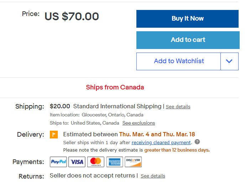Viewport: 245px width, 191px height.
Task: Click the Discover card icon
Action: 133,162
